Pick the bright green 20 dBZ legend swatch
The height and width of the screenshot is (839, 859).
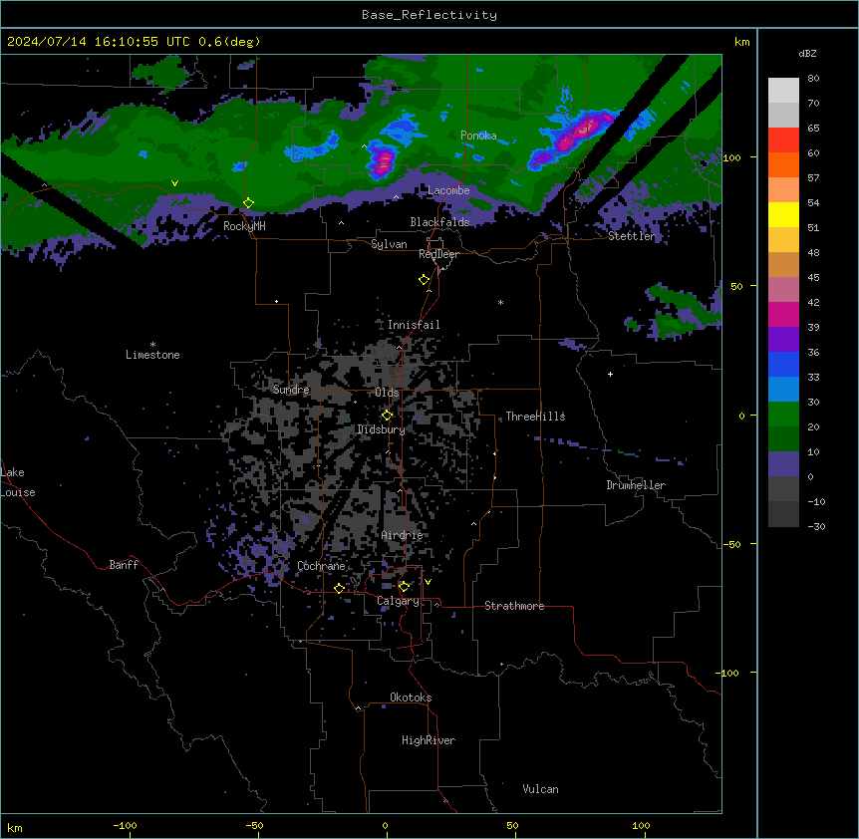click(783, 415)
